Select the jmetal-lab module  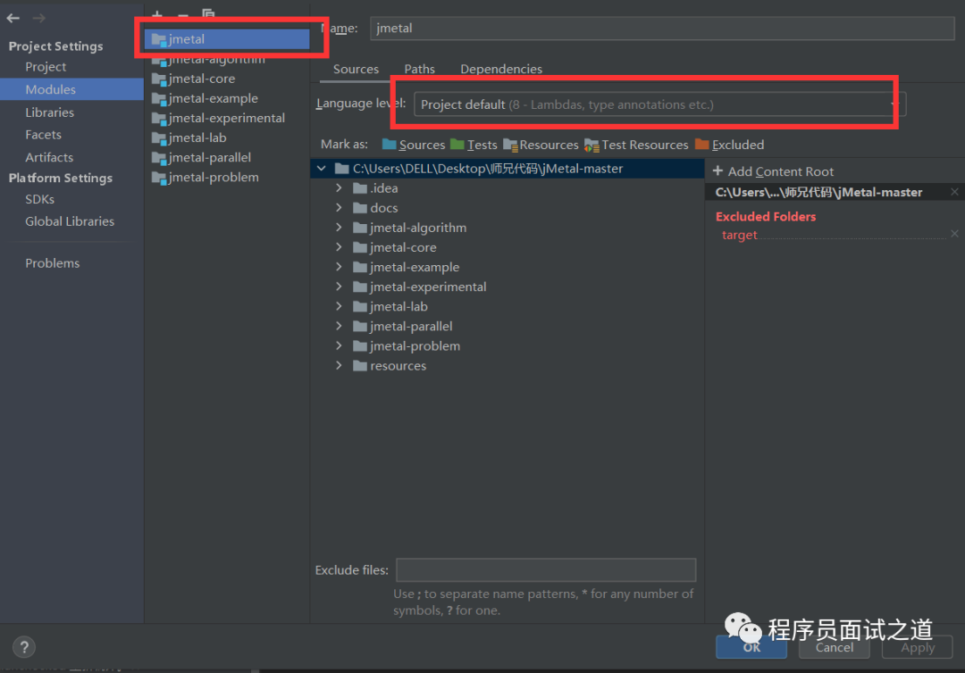(x=227, y=137)
